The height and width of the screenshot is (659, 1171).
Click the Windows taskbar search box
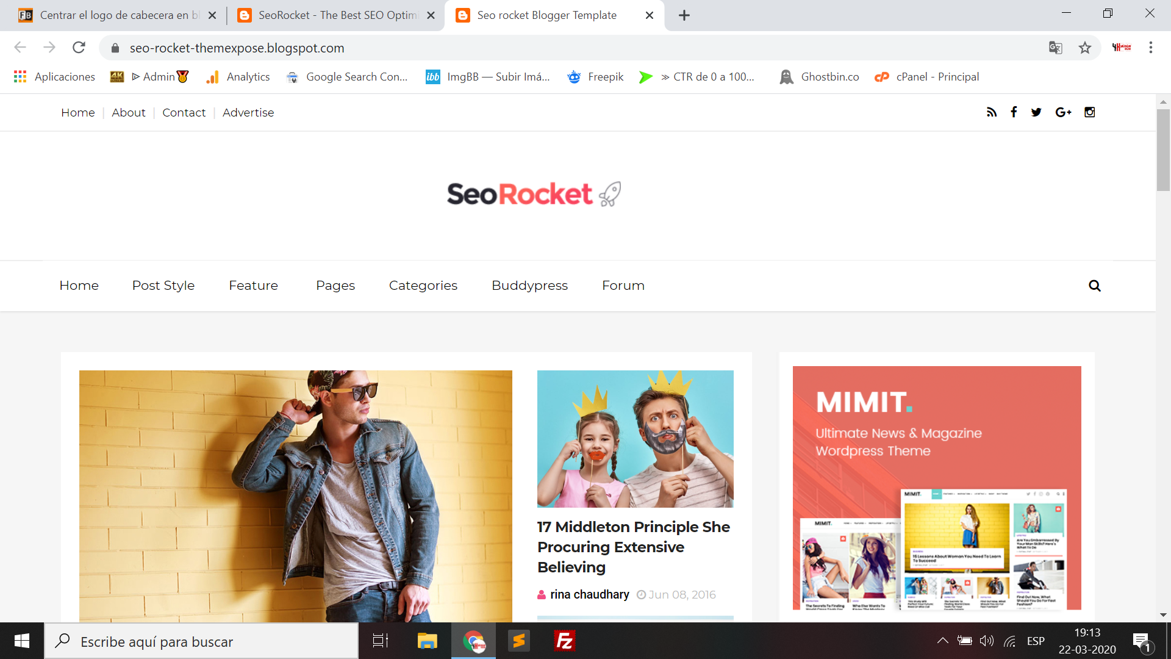click(201, 641)
